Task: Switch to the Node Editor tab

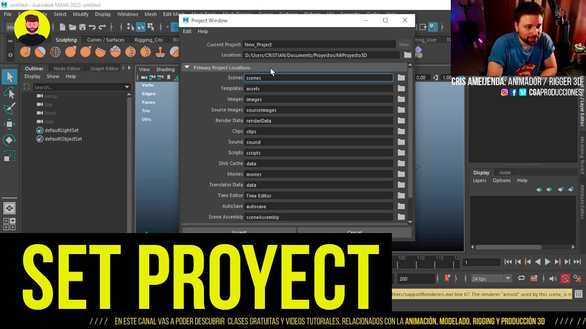Action: (x=67, y=69)
